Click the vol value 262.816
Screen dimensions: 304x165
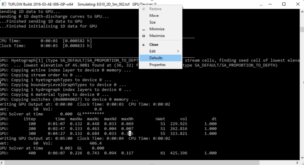pos(179,129)
